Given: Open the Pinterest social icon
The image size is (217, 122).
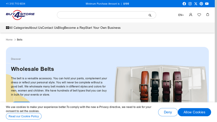Looking at the screenshot, I should [201, 4].
